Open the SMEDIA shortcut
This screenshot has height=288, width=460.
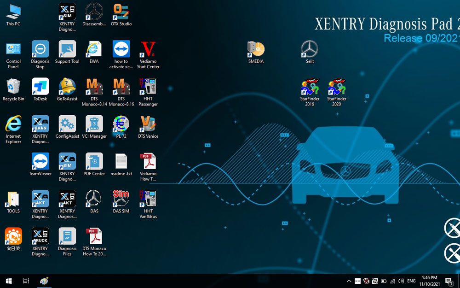(256, 53)
